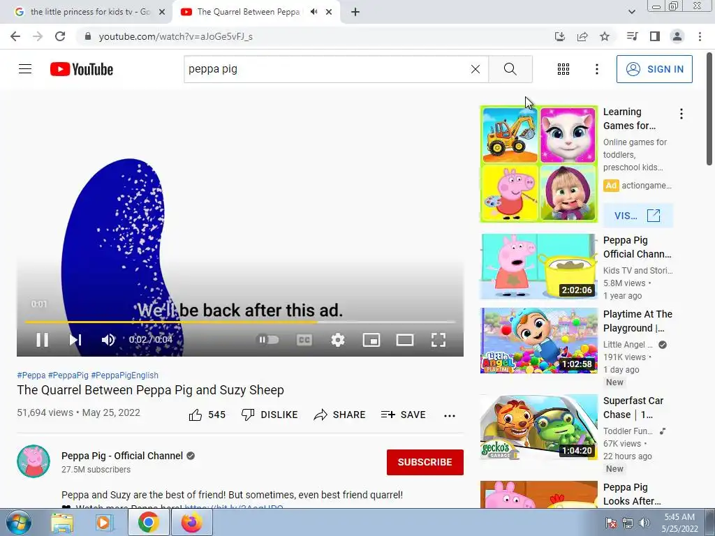Open the Windows Start menu
Viewport: 715px width, 536px height.
click(19, 522)
